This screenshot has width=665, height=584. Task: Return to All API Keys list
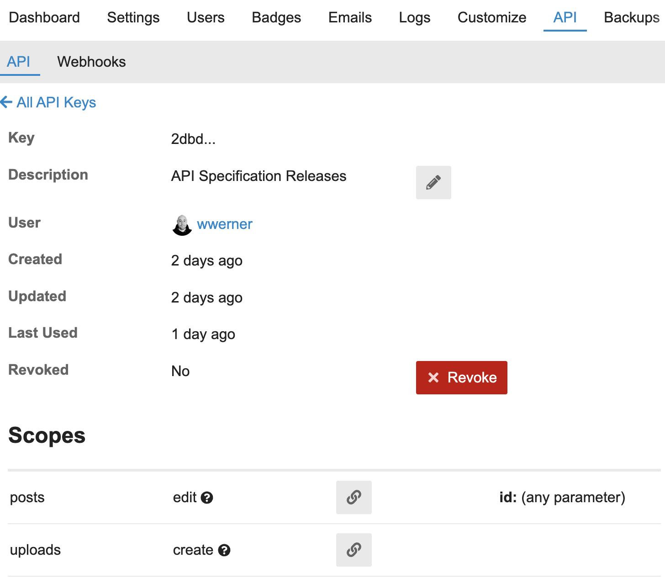click(56, 102)
